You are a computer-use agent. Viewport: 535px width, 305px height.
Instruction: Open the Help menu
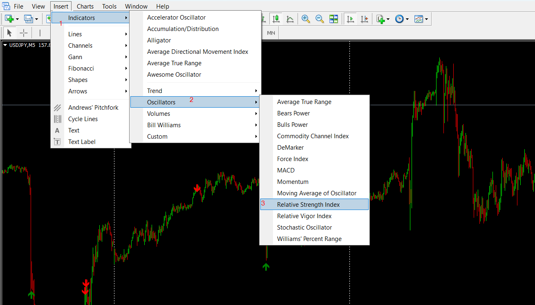coord(163,6)
